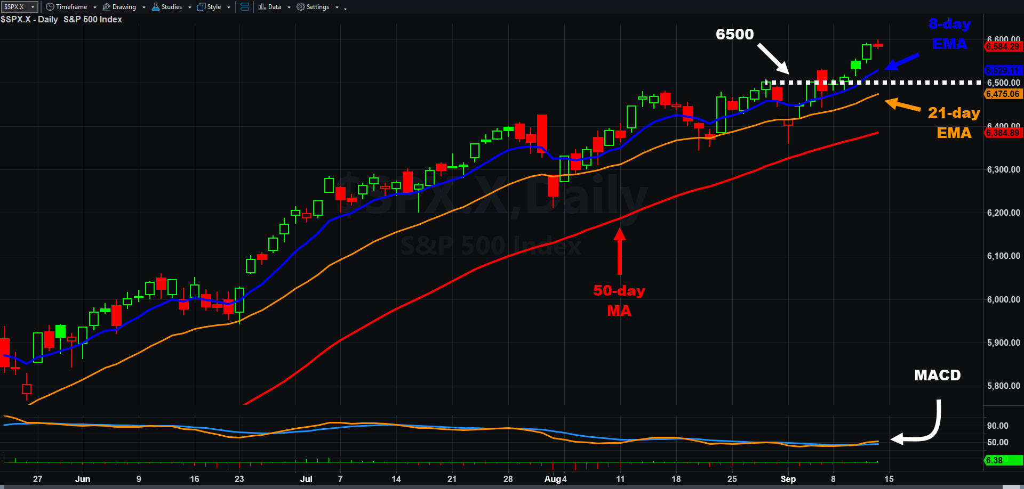
Task: Expand the $SPX.X symbol dropdown arrow
Action: (x=33, y=7)
